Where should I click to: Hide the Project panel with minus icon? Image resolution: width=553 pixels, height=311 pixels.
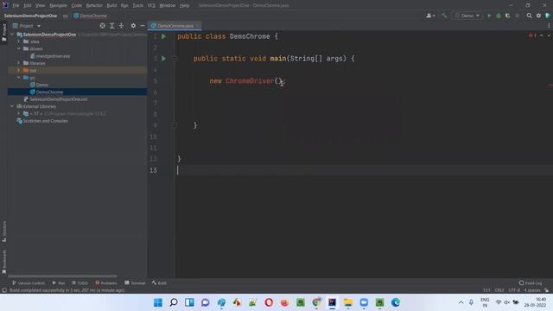coord(143,26)
